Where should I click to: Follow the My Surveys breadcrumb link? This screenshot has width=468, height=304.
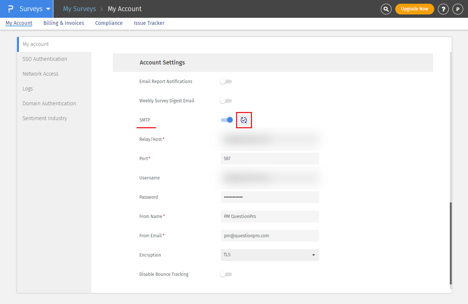click(79, 9)
